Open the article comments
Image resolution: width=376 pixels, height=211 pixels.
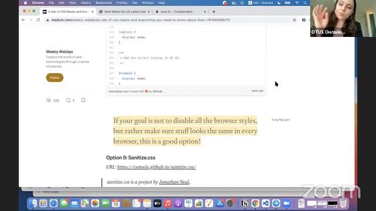(x=68, y=100)
